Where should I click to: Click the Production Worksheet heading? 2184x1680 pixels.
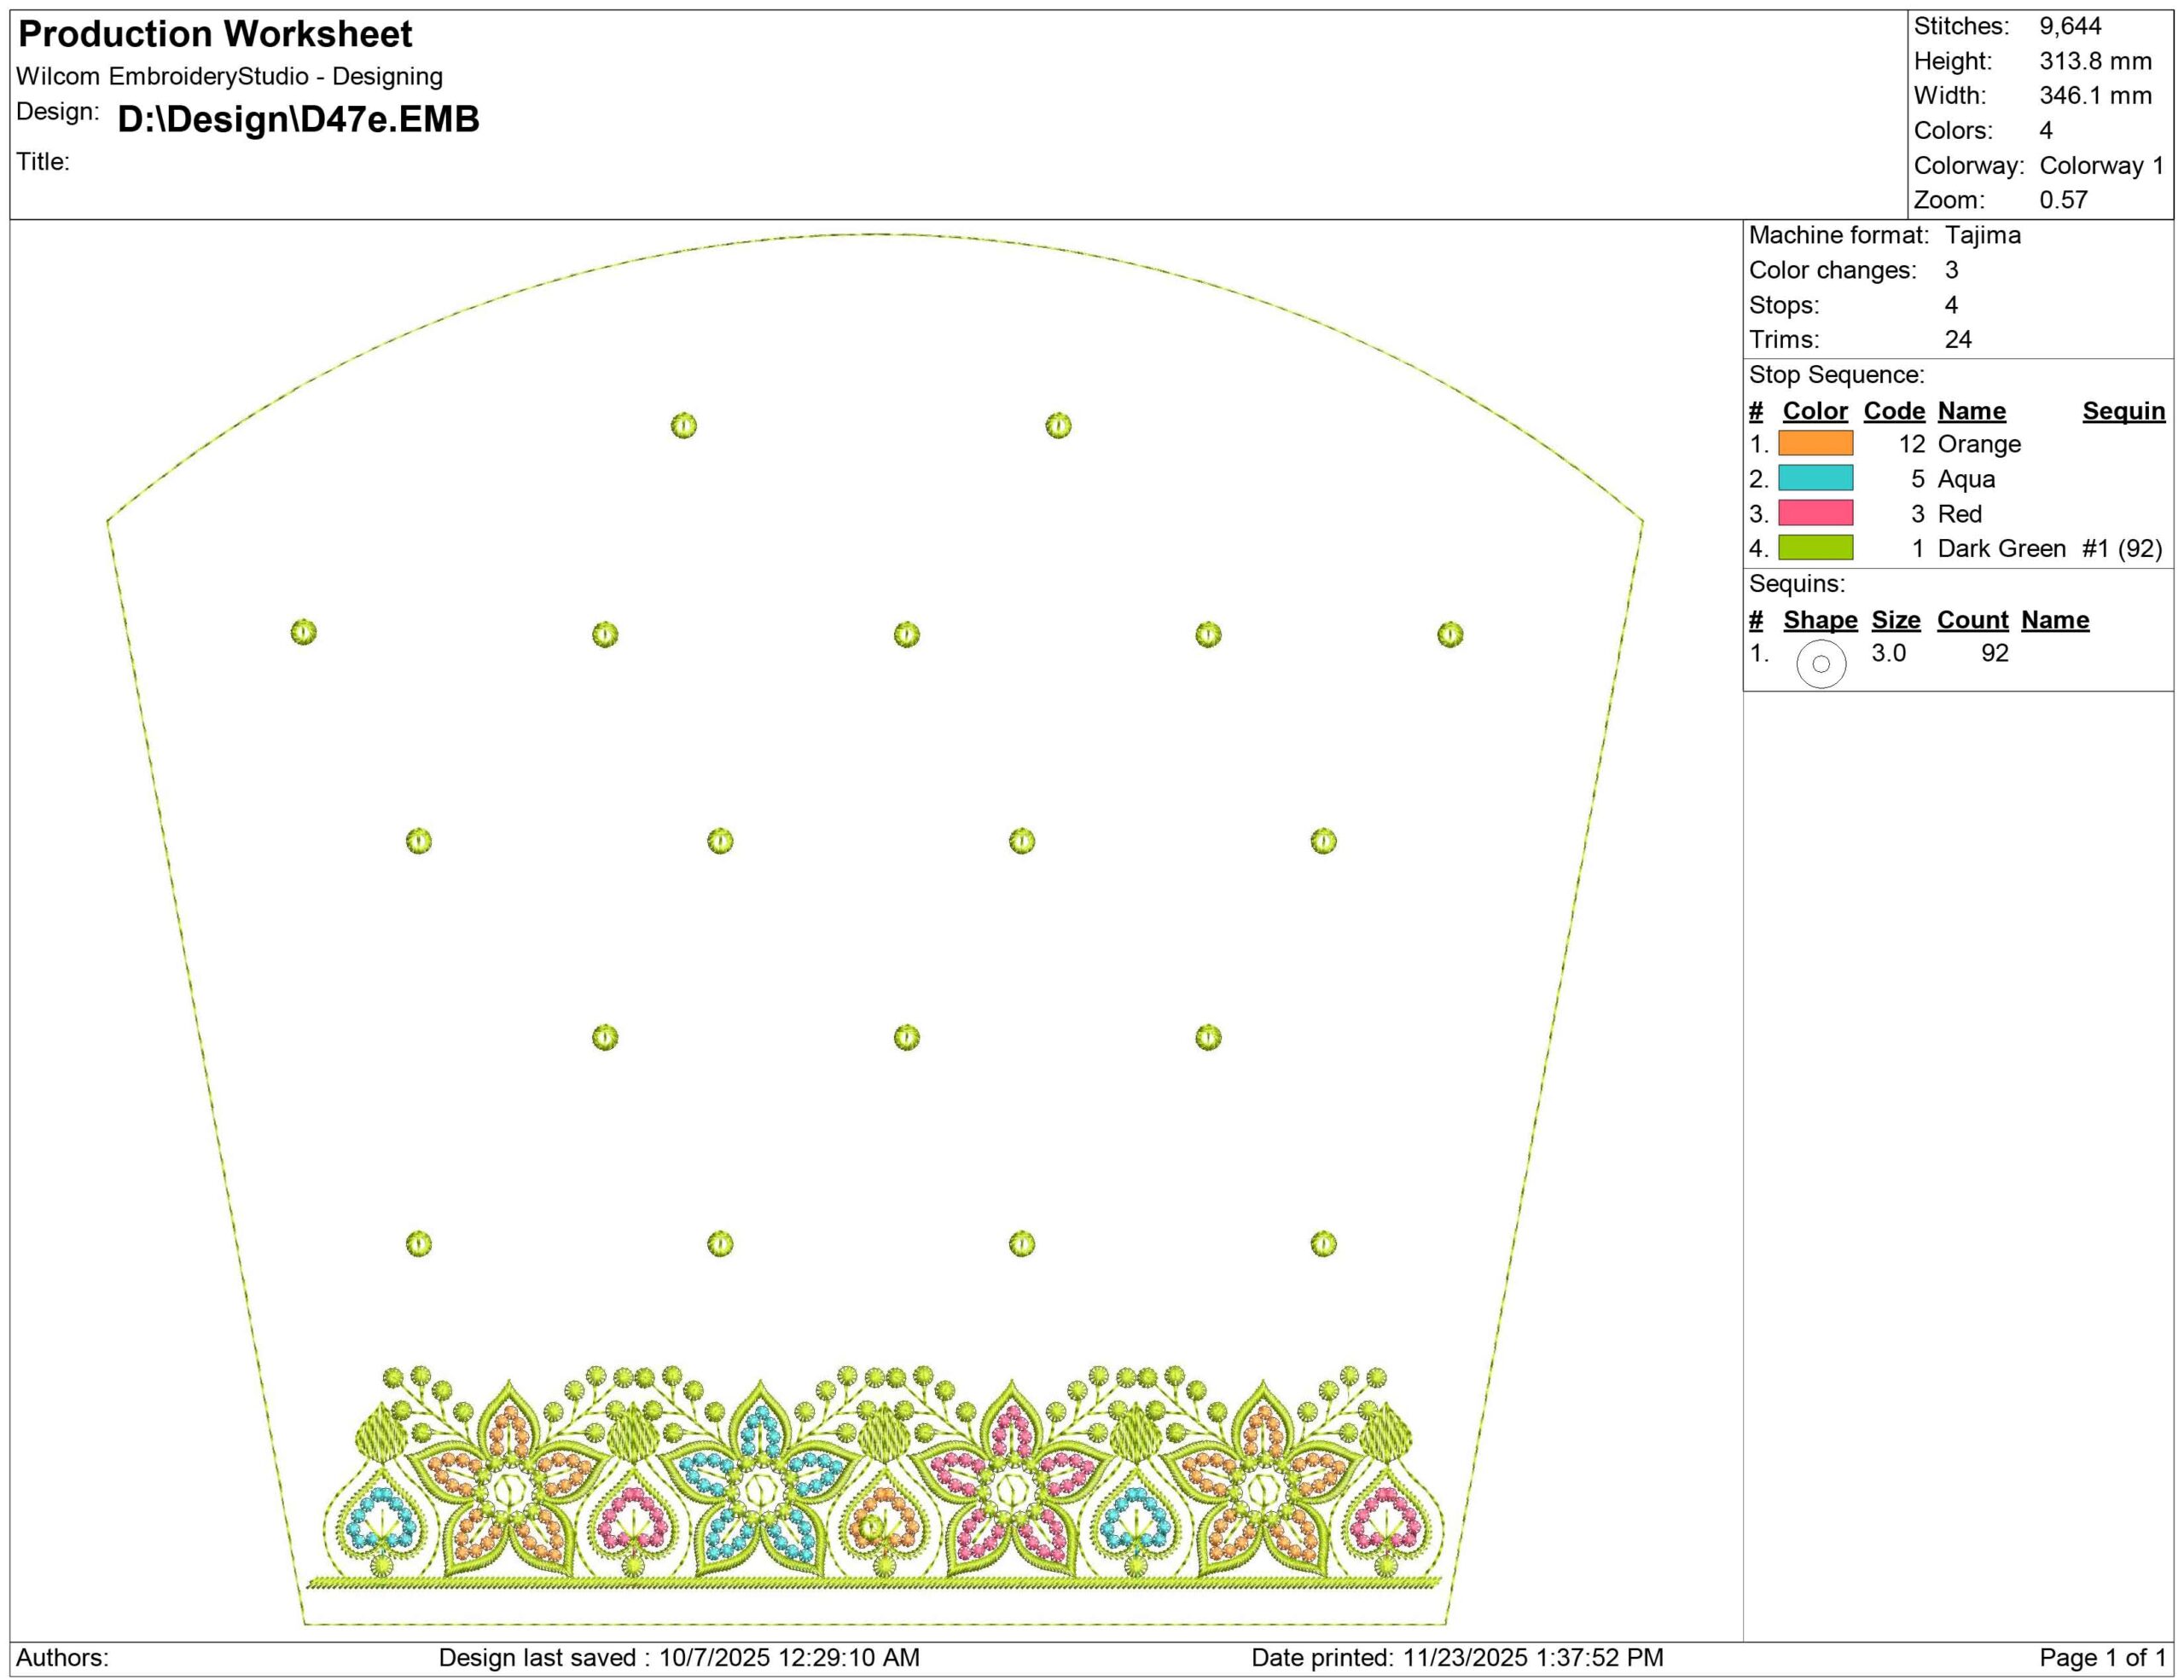coord(215,34)
